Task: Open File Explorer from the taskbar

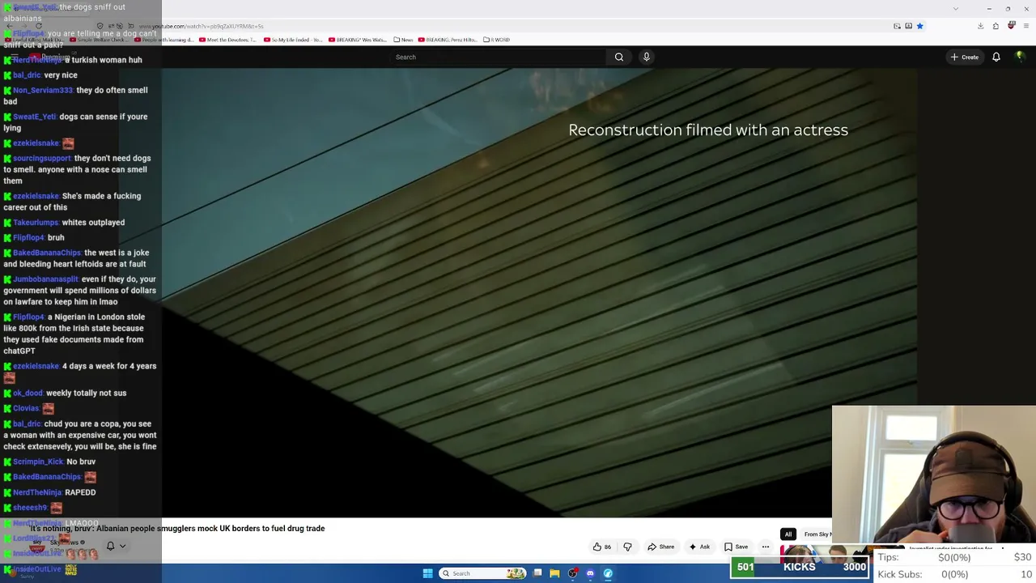Action: point(554,573)
